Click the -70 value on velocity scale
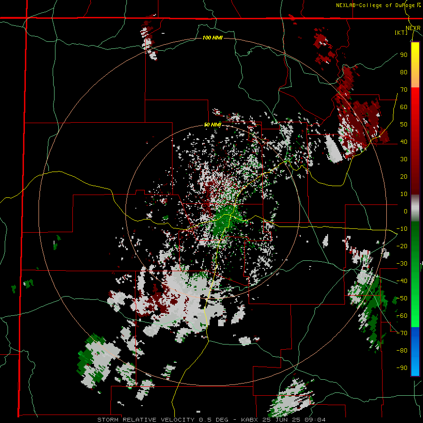The image size is (423, 423). tap(402, 333)
